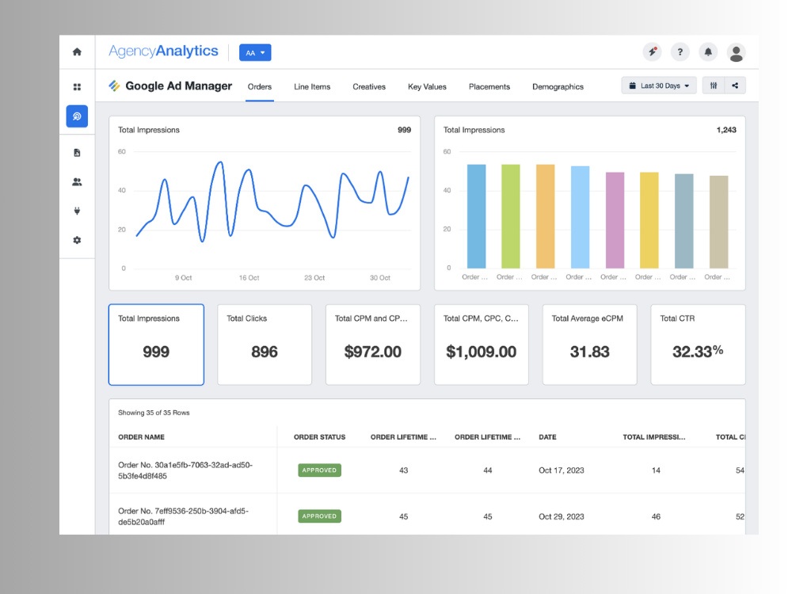792x594 pixels.
Task: Select the Total CTR 32.33% card
Action: pyautogui.click(x=698, y=345)
